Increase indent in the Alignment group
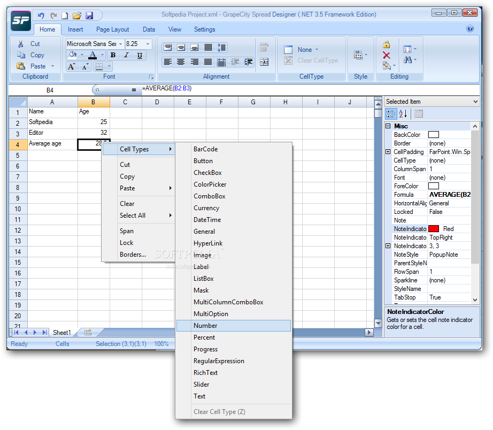This screenshot has width=493, height=430. 249,62
